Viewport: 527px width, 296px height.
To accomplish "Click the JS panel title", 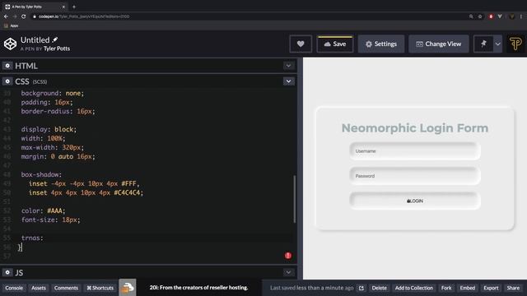I will click(19, 272).
